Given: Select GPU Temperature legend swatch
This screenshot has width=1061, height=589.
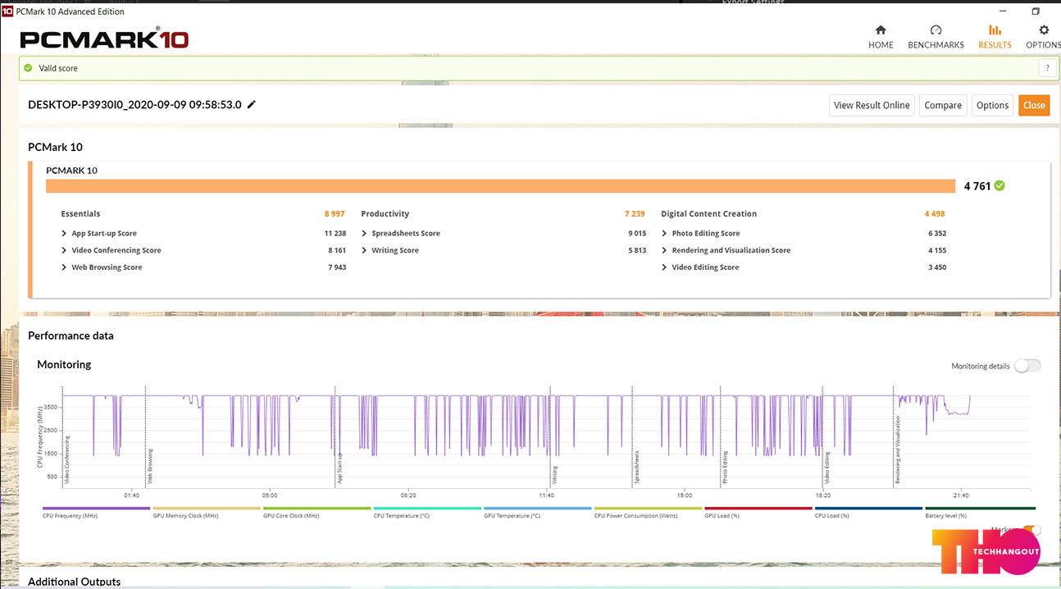Looking at the screenshot, I should pos(538,509).
